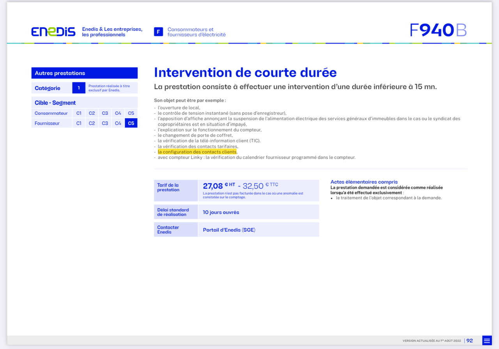Select Fournisseur C2 segment cell
This screenshot has width=499, height=349.
(x=92, y=123)
